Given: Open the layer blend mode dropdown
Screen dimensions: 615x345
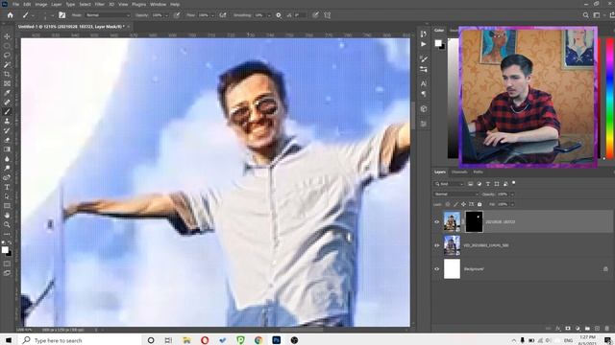Looking at the screenshot, I should [x=456, y=194].
